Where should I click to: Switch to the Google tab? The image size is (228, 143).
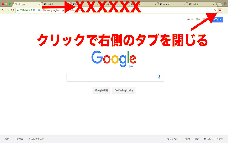coord(27,4)
